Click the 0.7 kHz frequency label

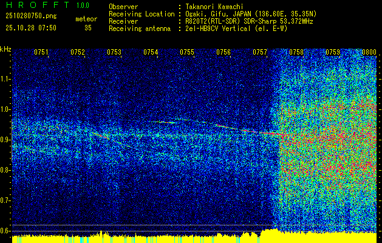click(5, 200)
